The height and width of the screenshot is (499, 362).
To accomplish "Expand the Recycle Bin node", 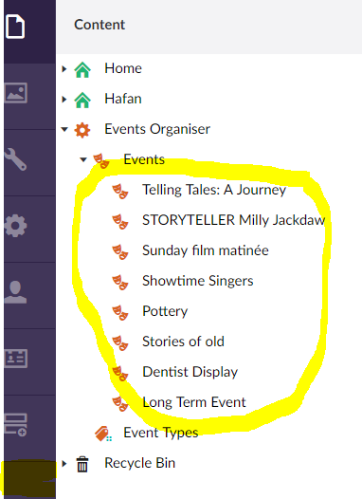I will coord(64,463).
